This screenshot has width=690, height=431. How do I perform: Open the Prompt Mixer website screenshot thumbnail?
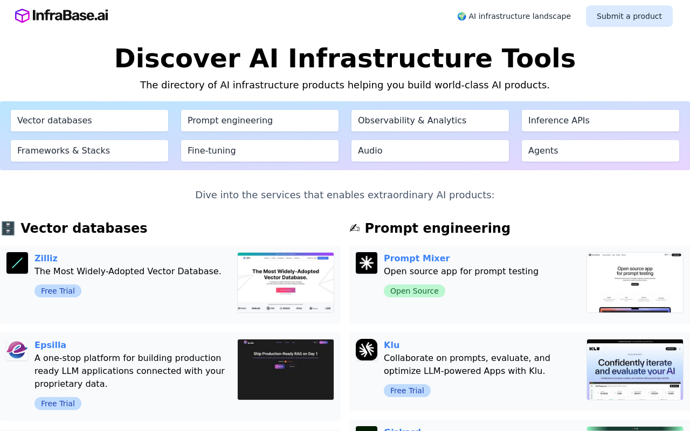(635, 282)
